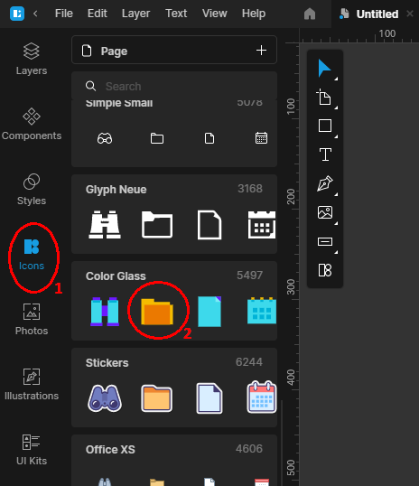Click the icon Search field
This screenshot has width=419, height=486.
pos(174,86)
